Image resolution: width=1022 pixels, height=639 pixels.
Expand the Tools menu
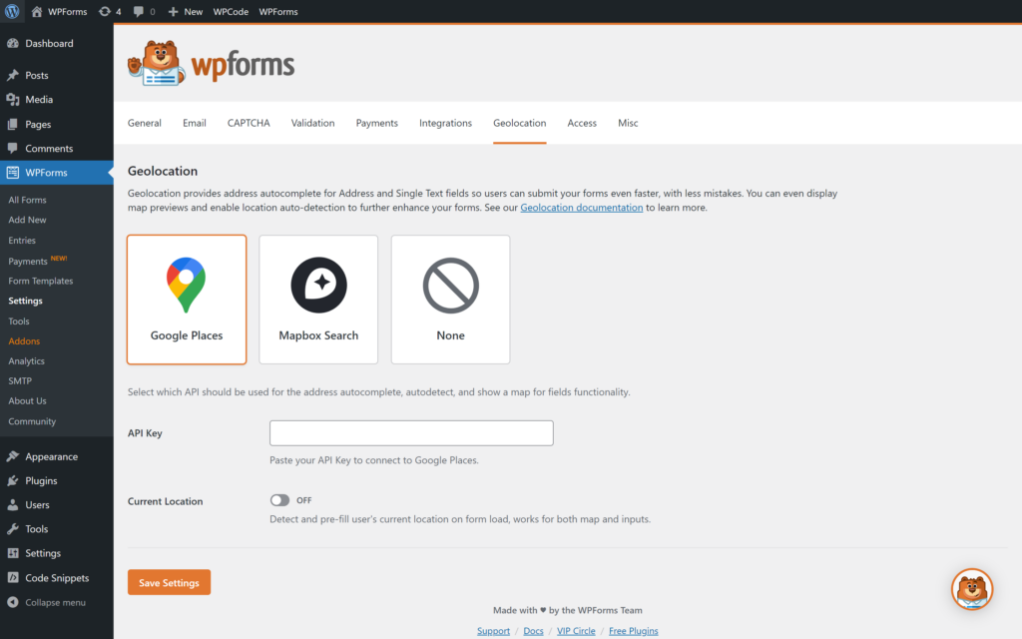point(37,528)
